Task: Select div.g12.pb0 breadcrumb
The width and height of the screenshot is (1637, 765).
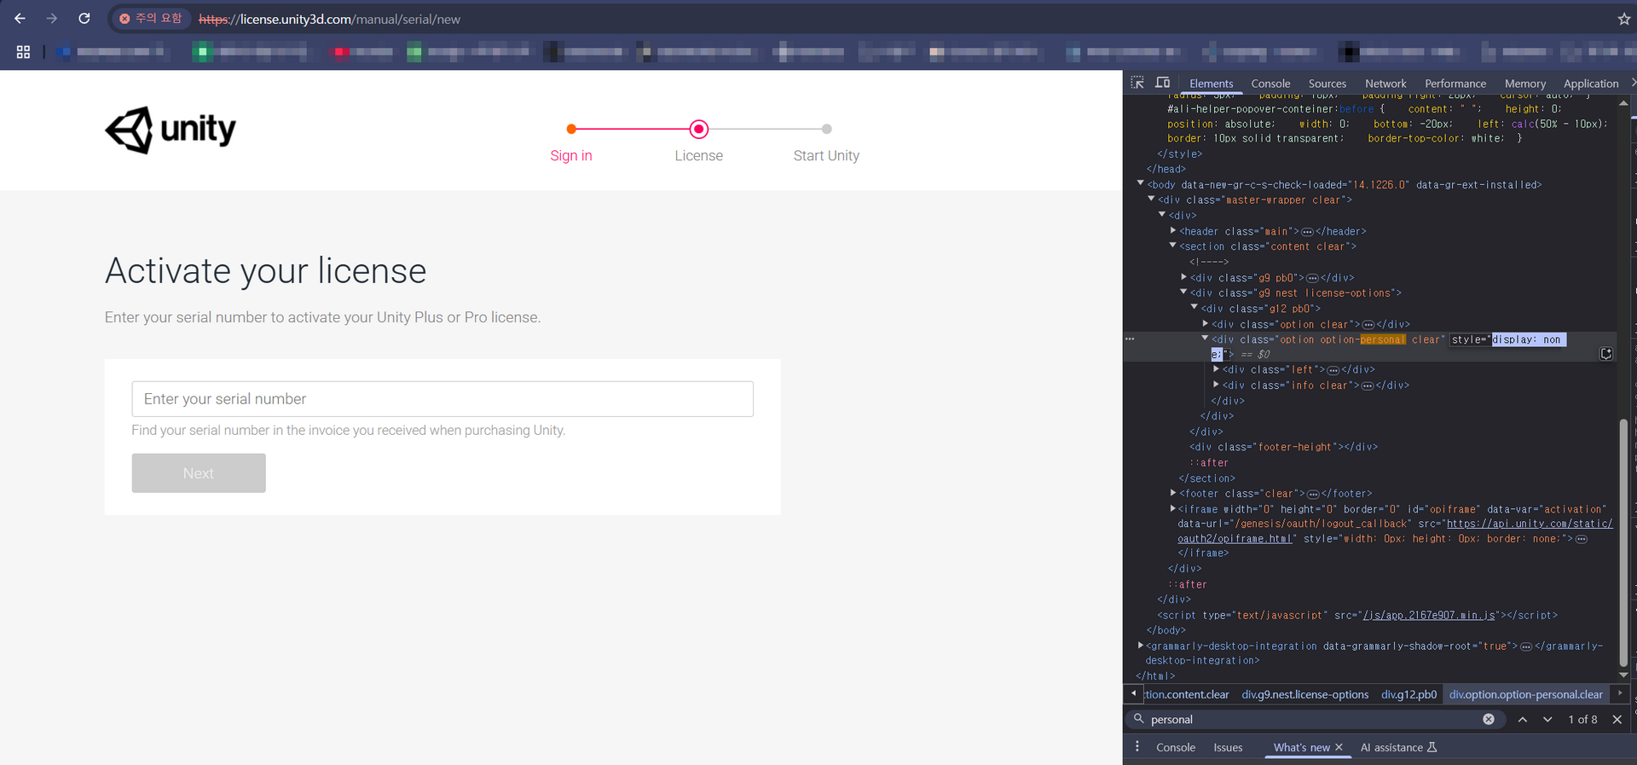Action: 1409,694
